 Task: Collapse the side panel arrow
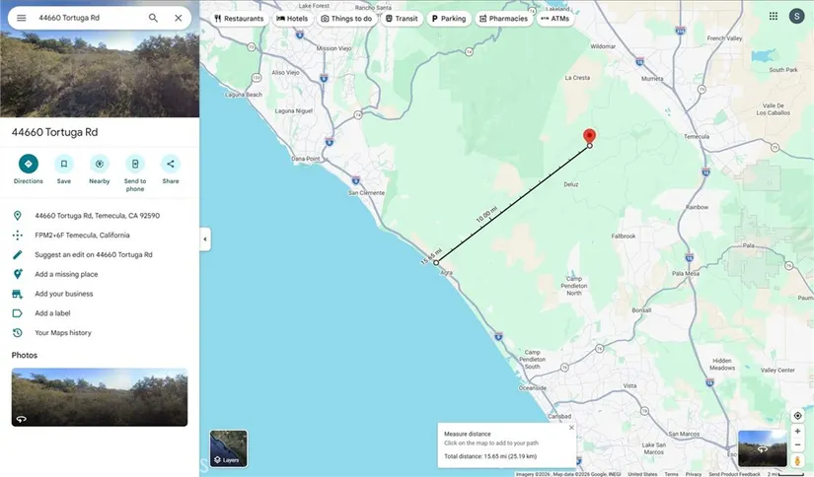pos(205,239)
